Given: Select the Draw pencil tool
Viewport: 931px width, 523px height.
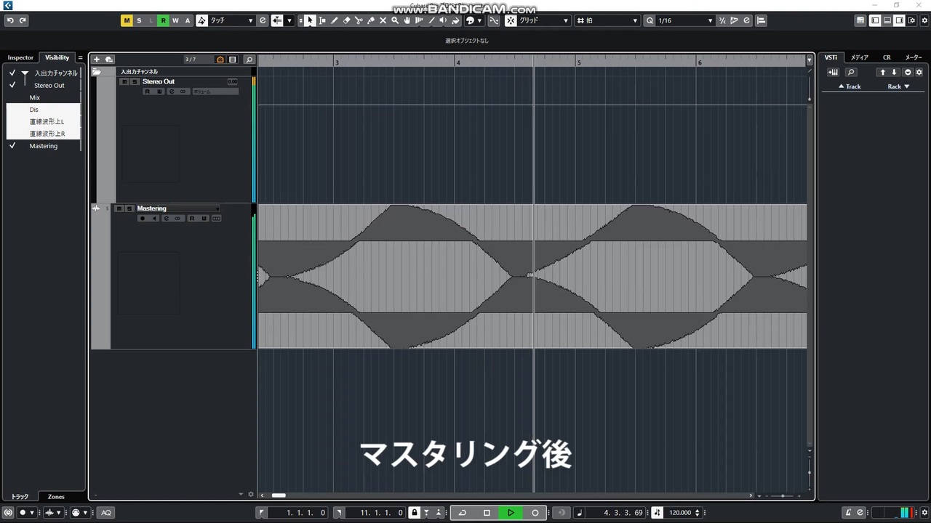Looking at the screenshot, I should point(334,20).
